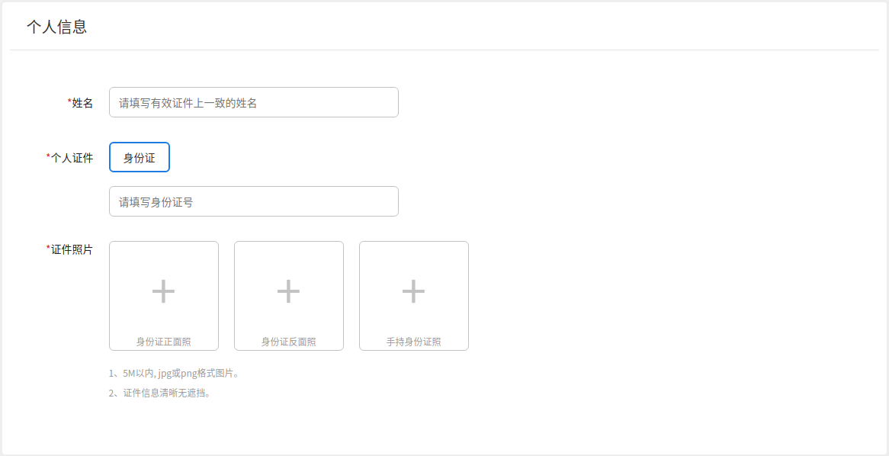
Task: Click the 5M以内 jpg或png format hint
Action: point(175,374)
